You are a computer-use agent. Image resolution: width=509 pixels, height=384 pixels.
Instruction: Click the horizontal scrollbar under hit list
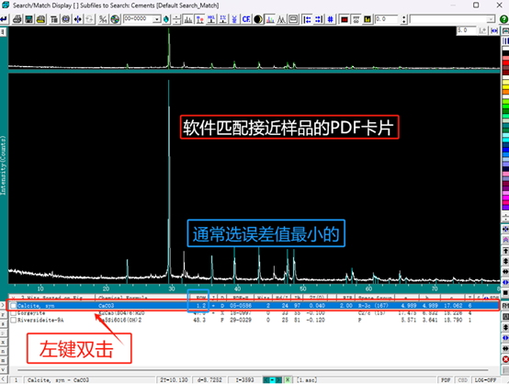tap(253, 369)
